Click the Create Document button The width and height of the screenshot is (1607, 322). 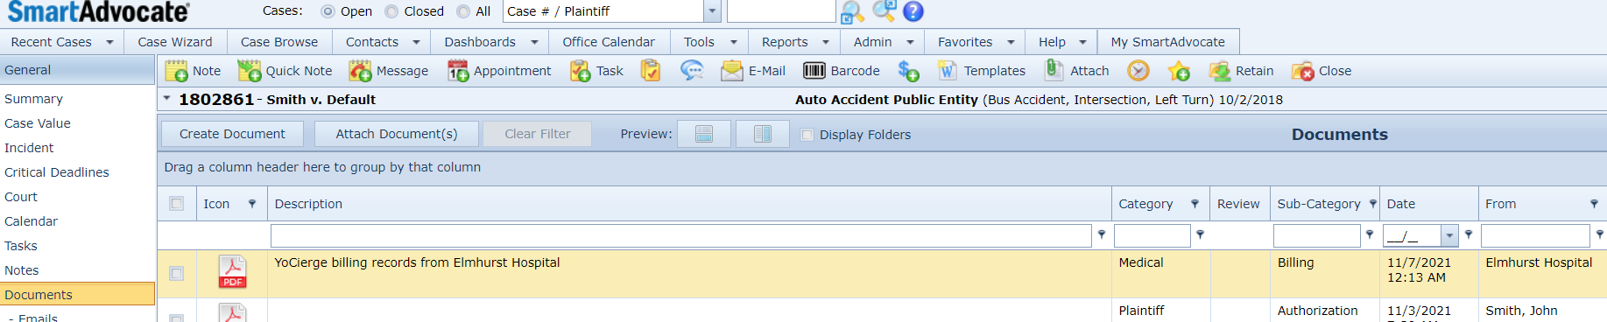click(232, 134)
